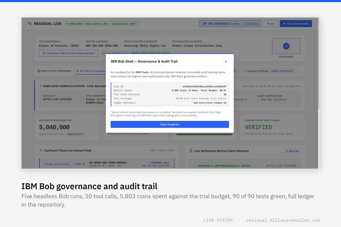Click the Close Inspector button
Screen dimensions: 341x227
[170, 124]
